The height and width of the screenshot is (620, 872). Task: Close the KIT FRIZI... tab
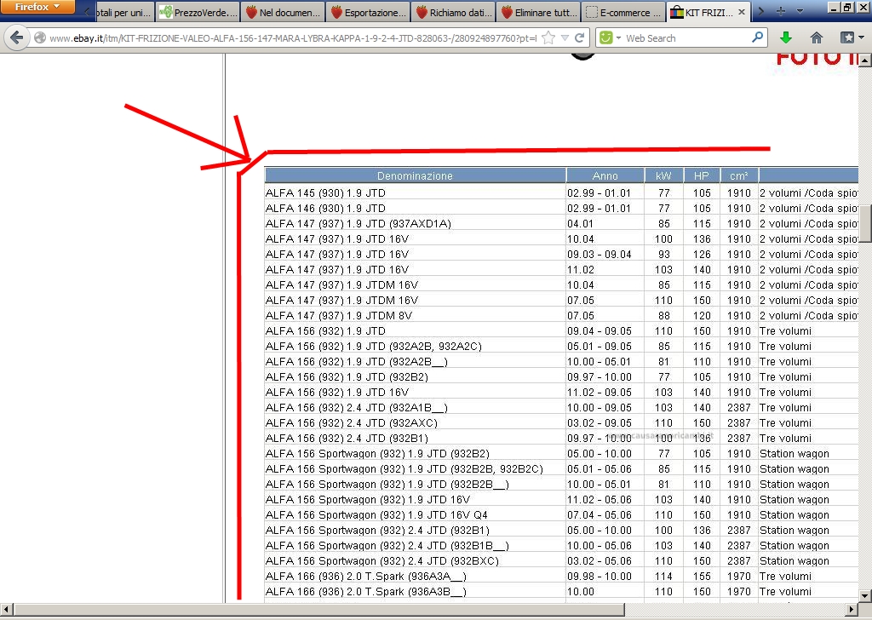coord(742,12)
